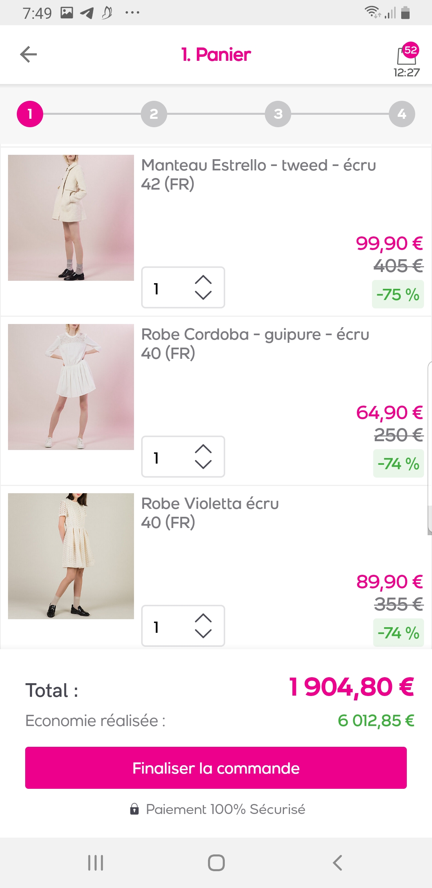Tap the three-dots overflow in status bar
Screen dimensions: 432x888
coord(132,13)
